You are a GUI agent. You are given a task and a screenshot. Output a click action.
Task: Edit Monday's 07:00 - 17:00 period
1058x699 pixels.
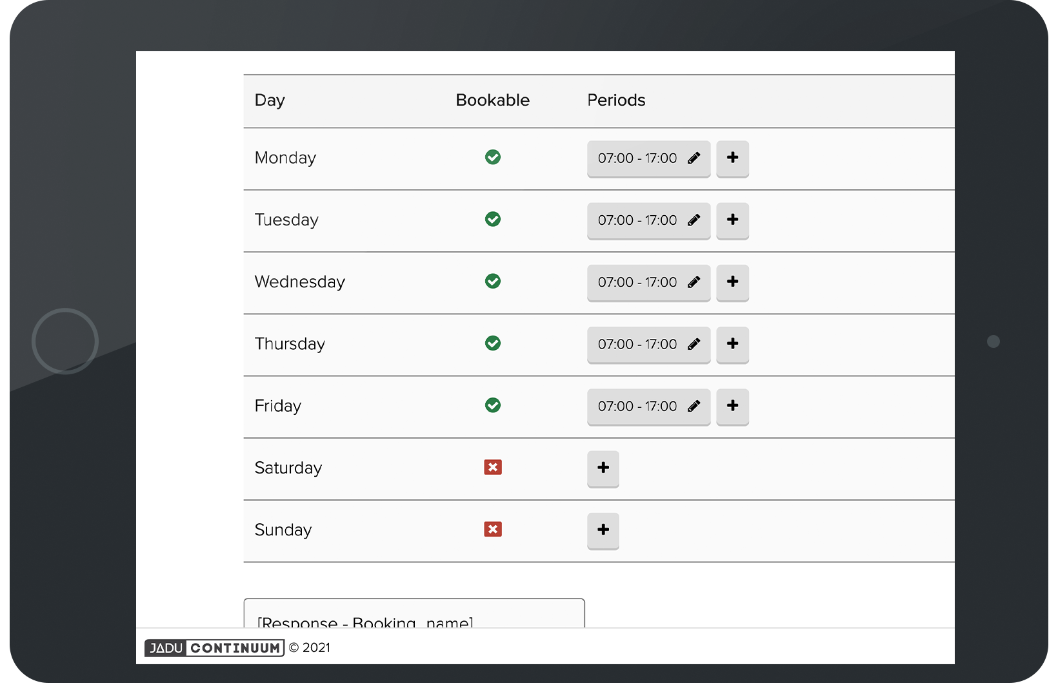pyautogui.click(x=648, y=158)
